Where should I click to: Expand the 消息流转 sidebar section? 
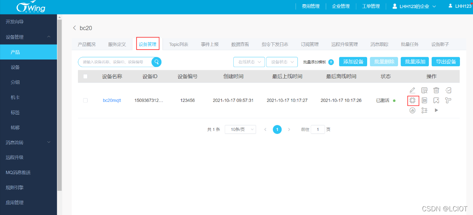click(x=28, y=142)
